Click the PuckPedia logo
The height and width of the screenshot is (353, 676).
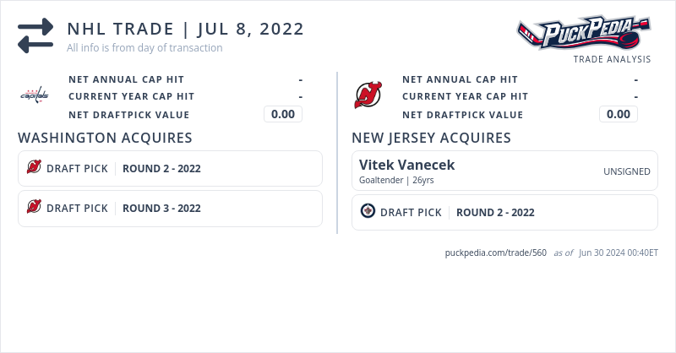point(583,34)
